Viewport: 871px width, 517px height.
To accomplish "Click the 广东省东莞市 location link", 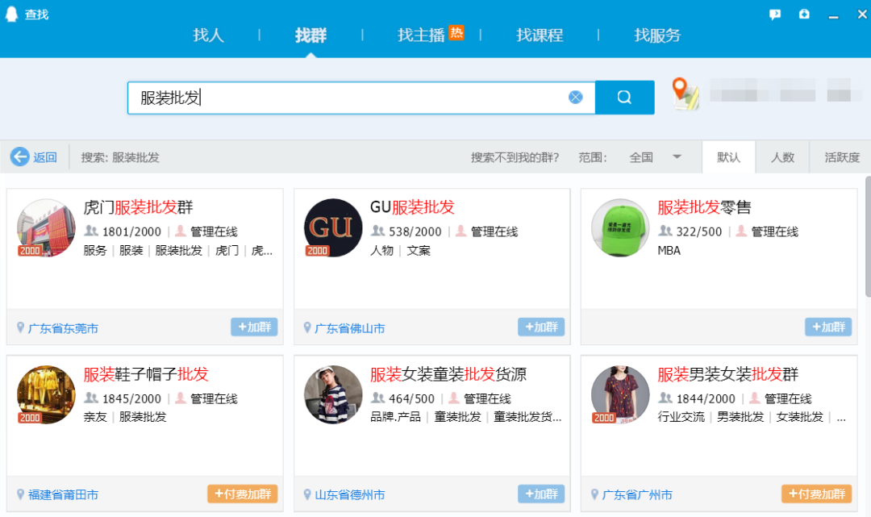I will (x=63, y=328).
